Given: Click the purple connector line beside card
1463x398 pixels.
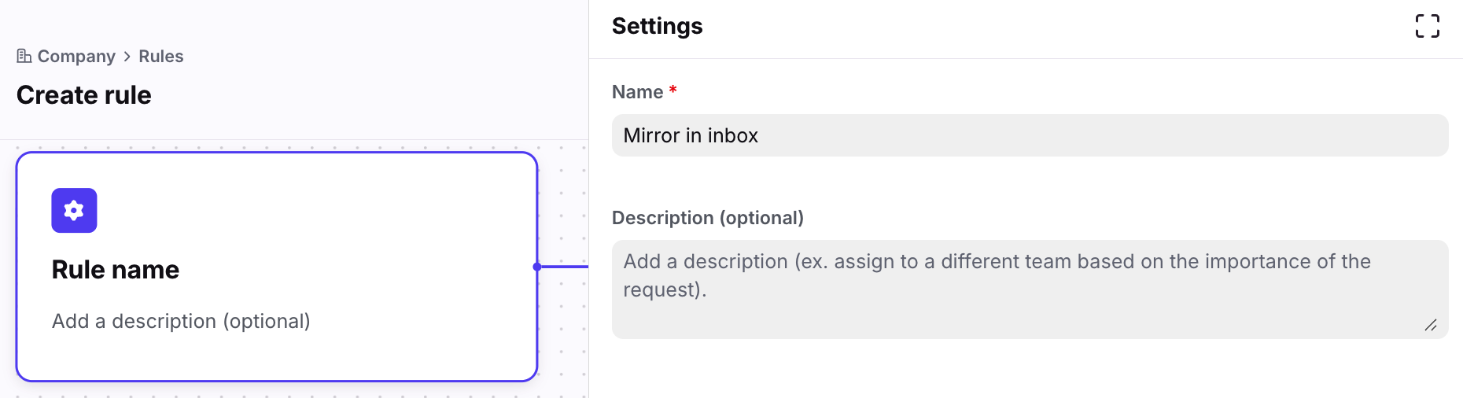Looking at the screenshot, I should (566, 267).
